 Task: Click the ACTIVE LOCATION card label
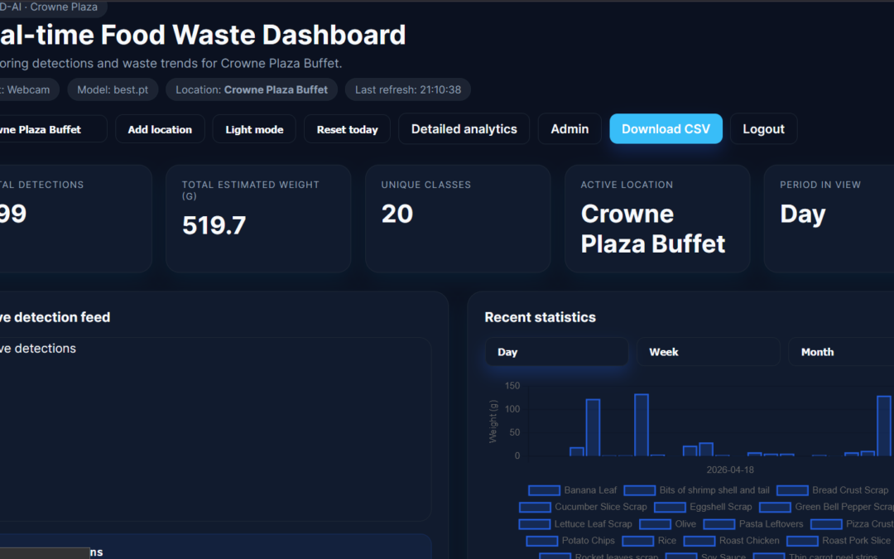point(627,185)
